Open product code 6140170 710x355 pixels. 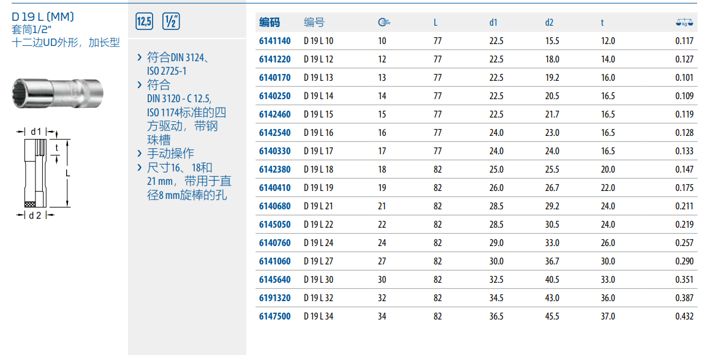pos(274,78)
